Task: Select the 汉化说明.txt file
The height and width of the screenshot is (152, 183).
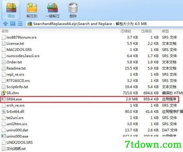Action: [16, 148]
